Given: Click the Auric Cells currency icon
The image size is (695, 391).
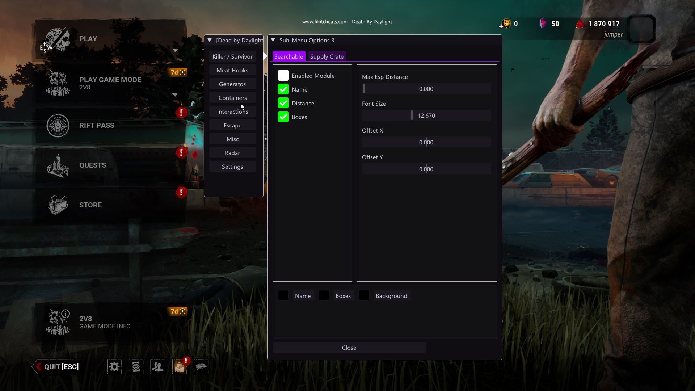Looking at the screenshot, I should 506,24.
